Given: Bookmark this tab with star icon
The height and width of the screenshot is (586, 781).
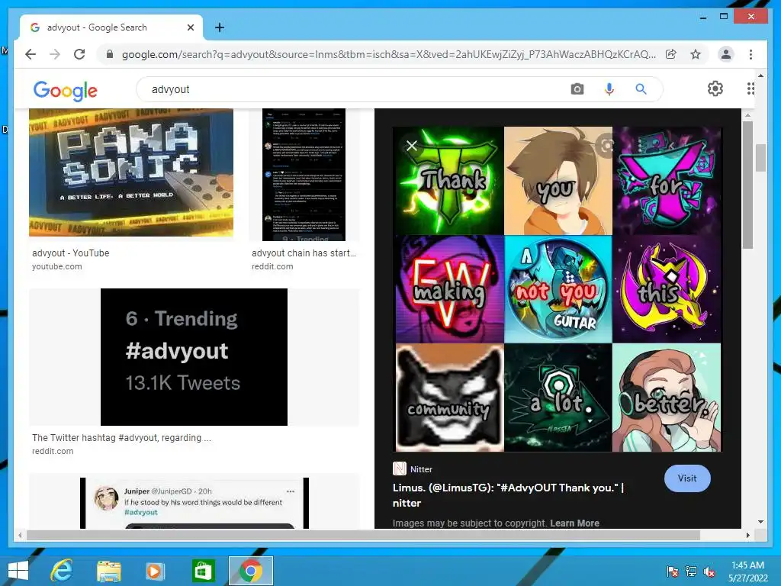Looking at the screenshot, I should point(696,54).
